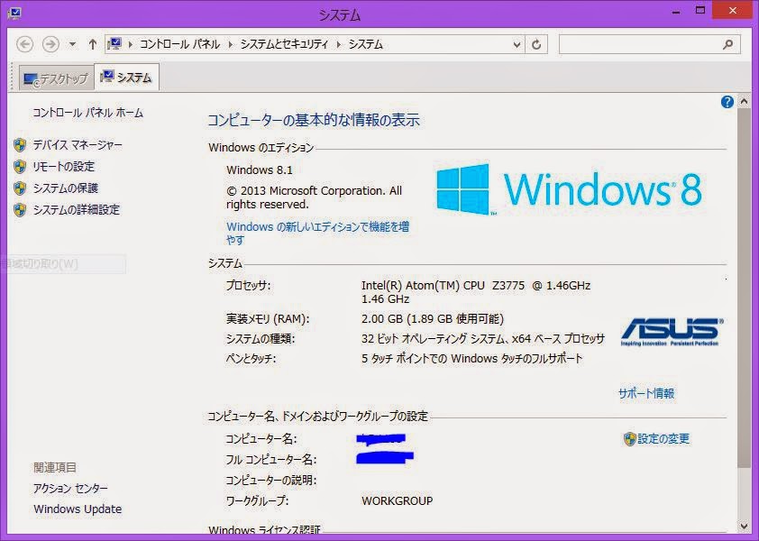Image resolution: width=759 pixels, height=541 pixels.
Task: Click the 5 タッチ ポイント pen and touch value
Action: tap(472, 359)
